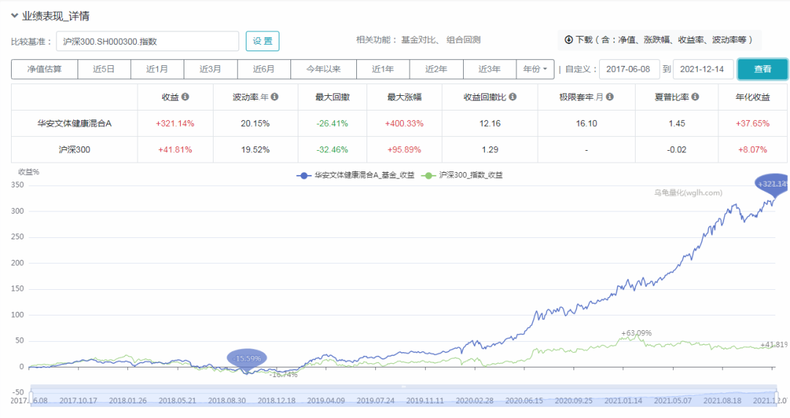
Task: Click the +321.14% end marker bubble
Action: pyautogui.click(x=772, y=184)
